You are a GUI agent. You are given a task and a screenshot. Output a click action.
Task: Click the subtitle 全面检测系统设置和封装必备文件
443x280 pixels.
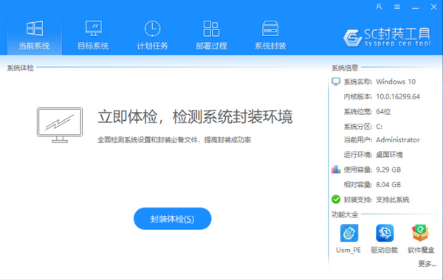pos(147,140)
